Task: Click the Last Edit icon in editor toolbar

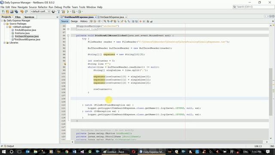Action: coord(91,21)
